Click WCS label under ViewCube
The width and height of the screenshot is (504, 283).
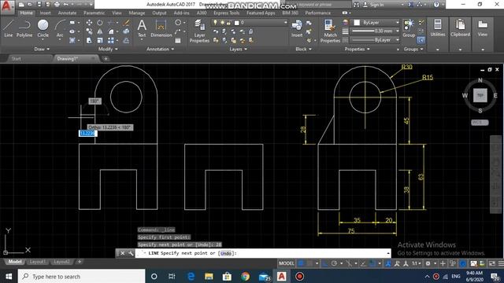pyautogui.click(x=480, y=123)
